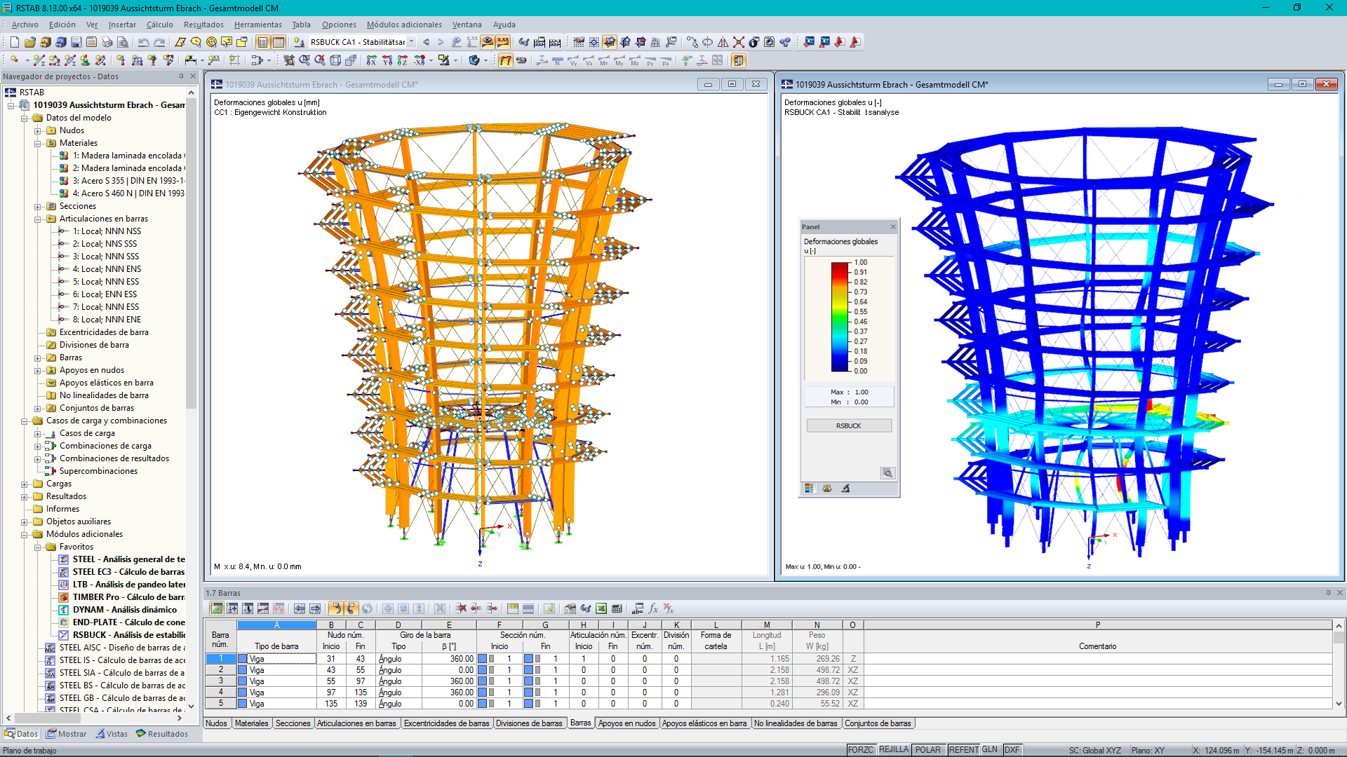Open the Módulos adicionales menu
The height and width of the screenshot is (757, 1347).
404,25
